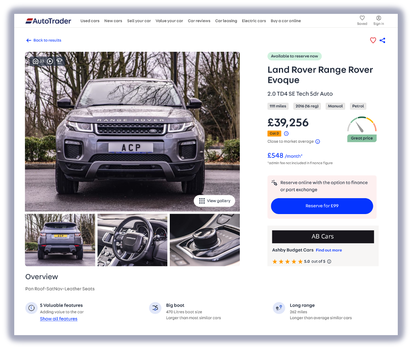Click the Land Rover Range Rover Evoque title
This screenshot has width=412, height=349.
(x=320, y=75)
